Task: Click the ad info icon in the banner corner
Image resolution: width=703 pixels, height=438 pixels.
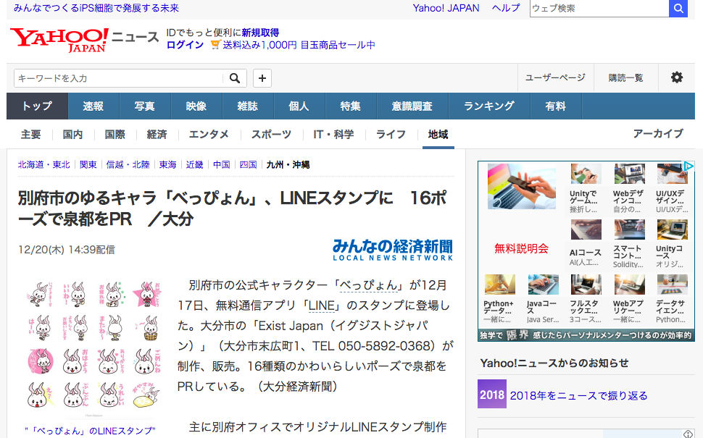Action: 690,165
